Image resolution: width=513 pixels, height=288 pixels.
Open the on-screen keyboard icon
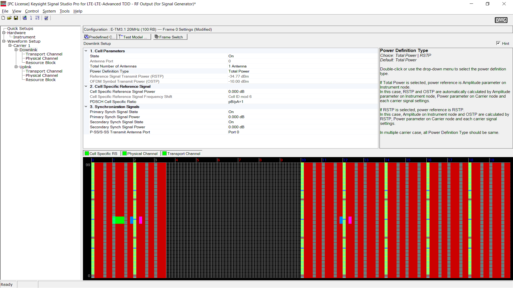pyautogui.click(x=501, y=20)
